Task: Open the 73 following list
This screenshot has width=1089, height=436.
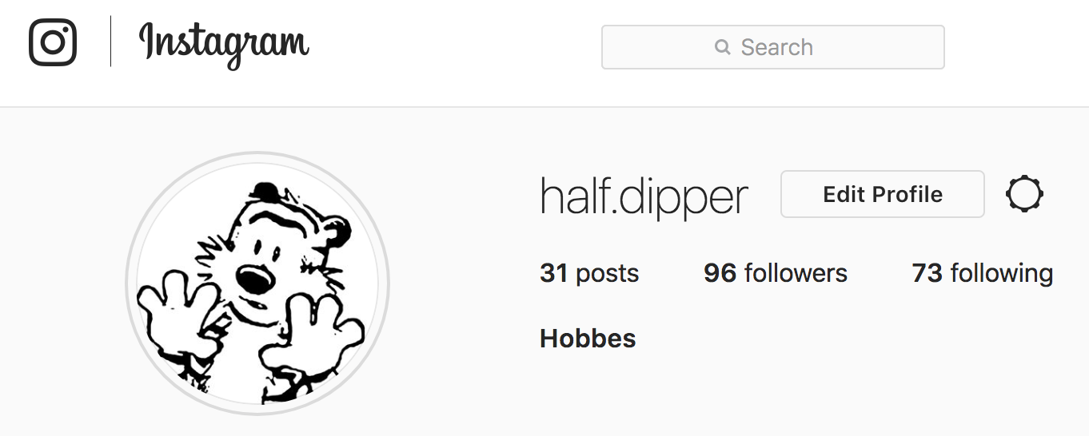Action: [983, 273]
